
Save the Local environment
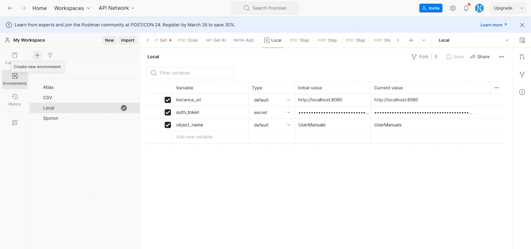pos(455,57)
